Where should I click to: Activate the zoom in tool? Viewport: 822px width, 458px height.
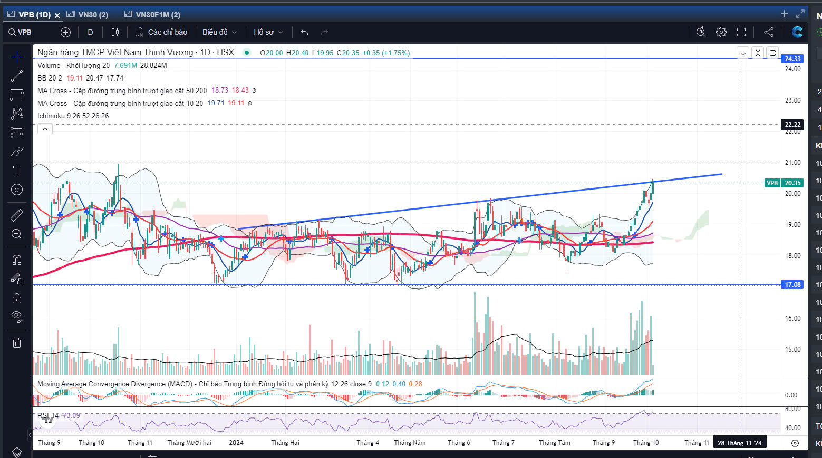pyautogui.click(x=17, y=234)
